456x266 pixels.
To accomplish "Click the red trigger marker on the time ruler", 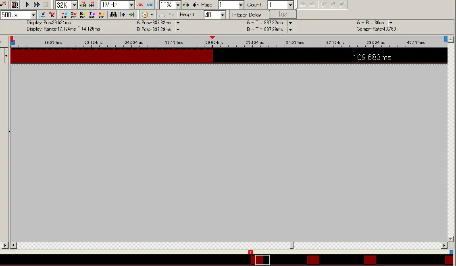I will coord(212,38).
